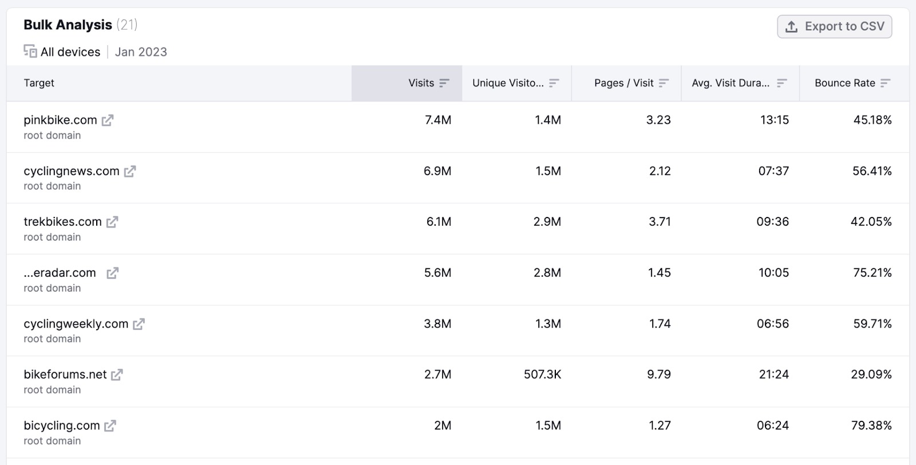Open the bikeforums.net domain link
The width and height of the screenshot is (916, 465).
pos(65,375)
